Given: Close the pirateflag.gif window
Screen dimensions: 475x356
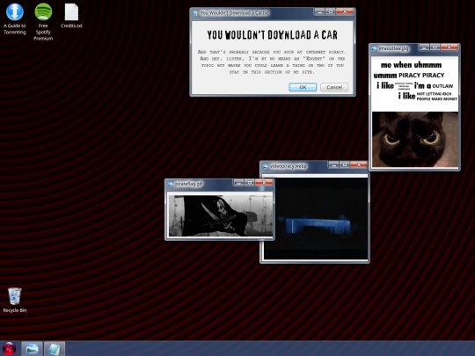Looking at the screenshot, I should (264, 183).
